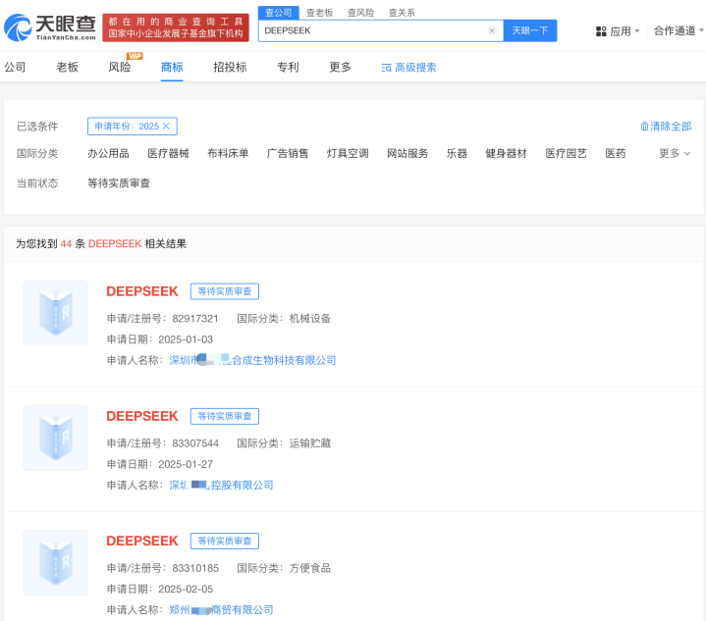Expand the 更多 category filter options

[675, 154]
